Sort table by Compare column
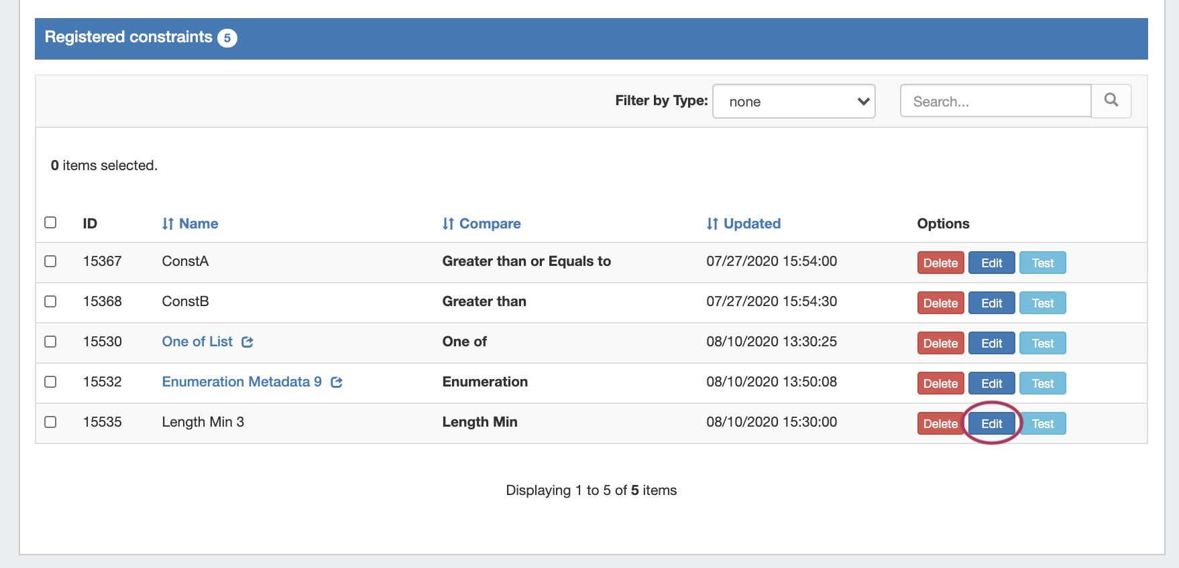Image resolution: width=1179 pixels, height=568 pixels. [481, 224]
